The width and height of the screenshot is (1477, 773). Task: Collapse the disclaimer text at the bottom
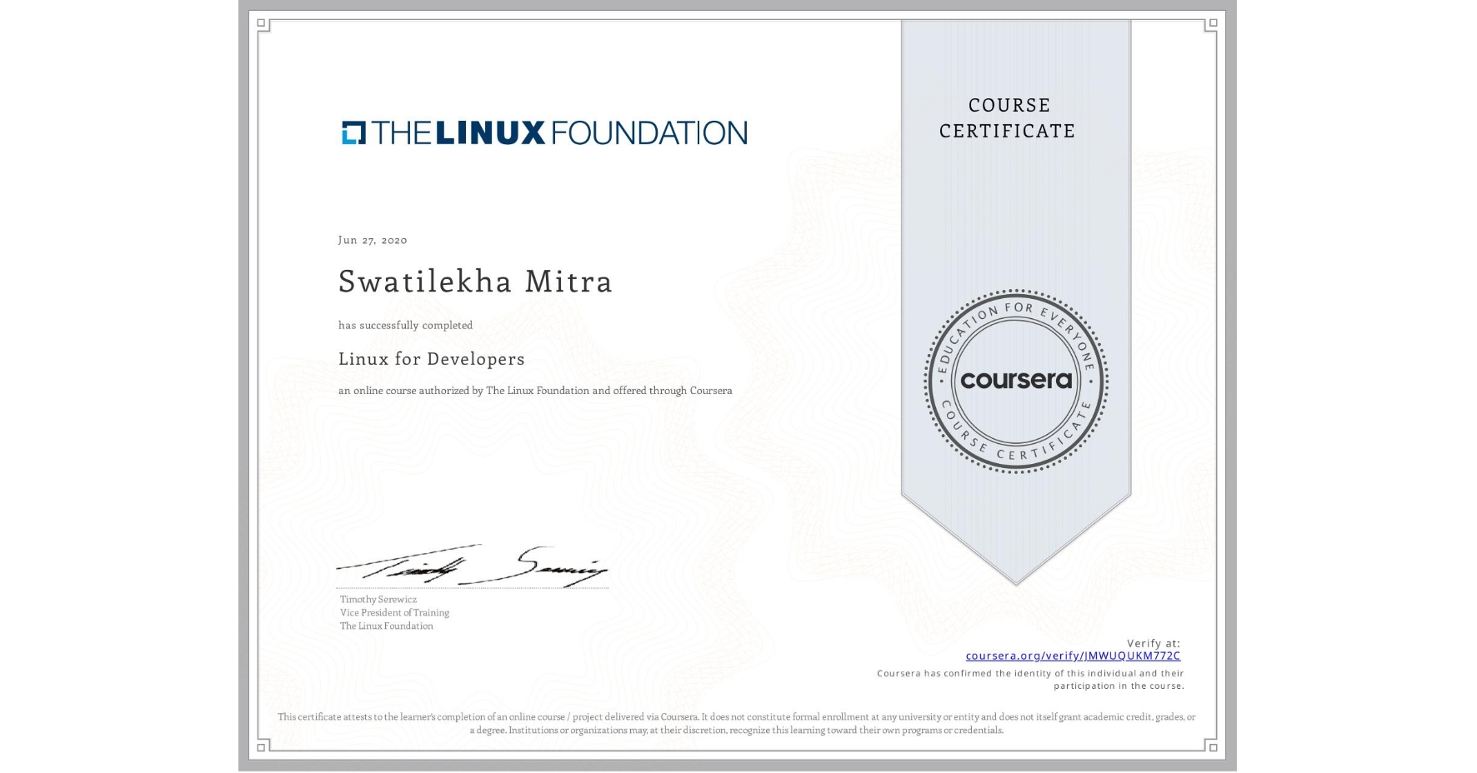coord(737,721)
